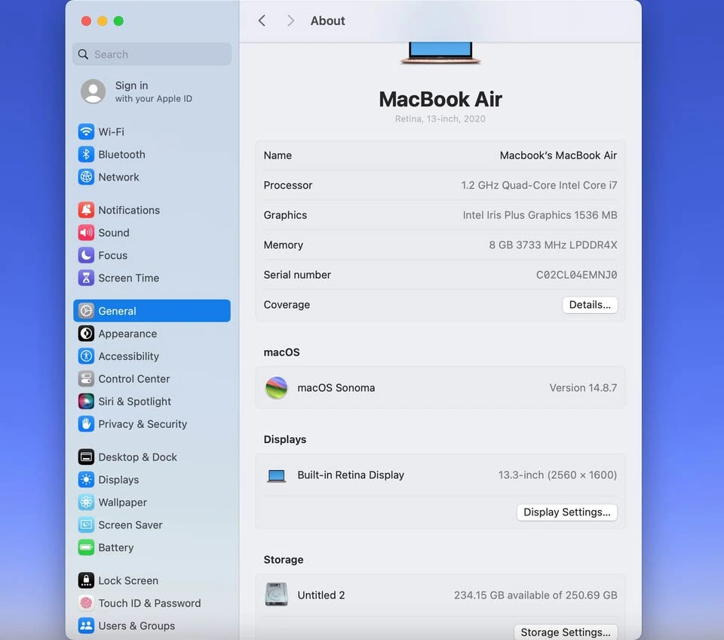724x640 pixels.
Task: Open Screen Time hourglass icon
Action: 86,278
